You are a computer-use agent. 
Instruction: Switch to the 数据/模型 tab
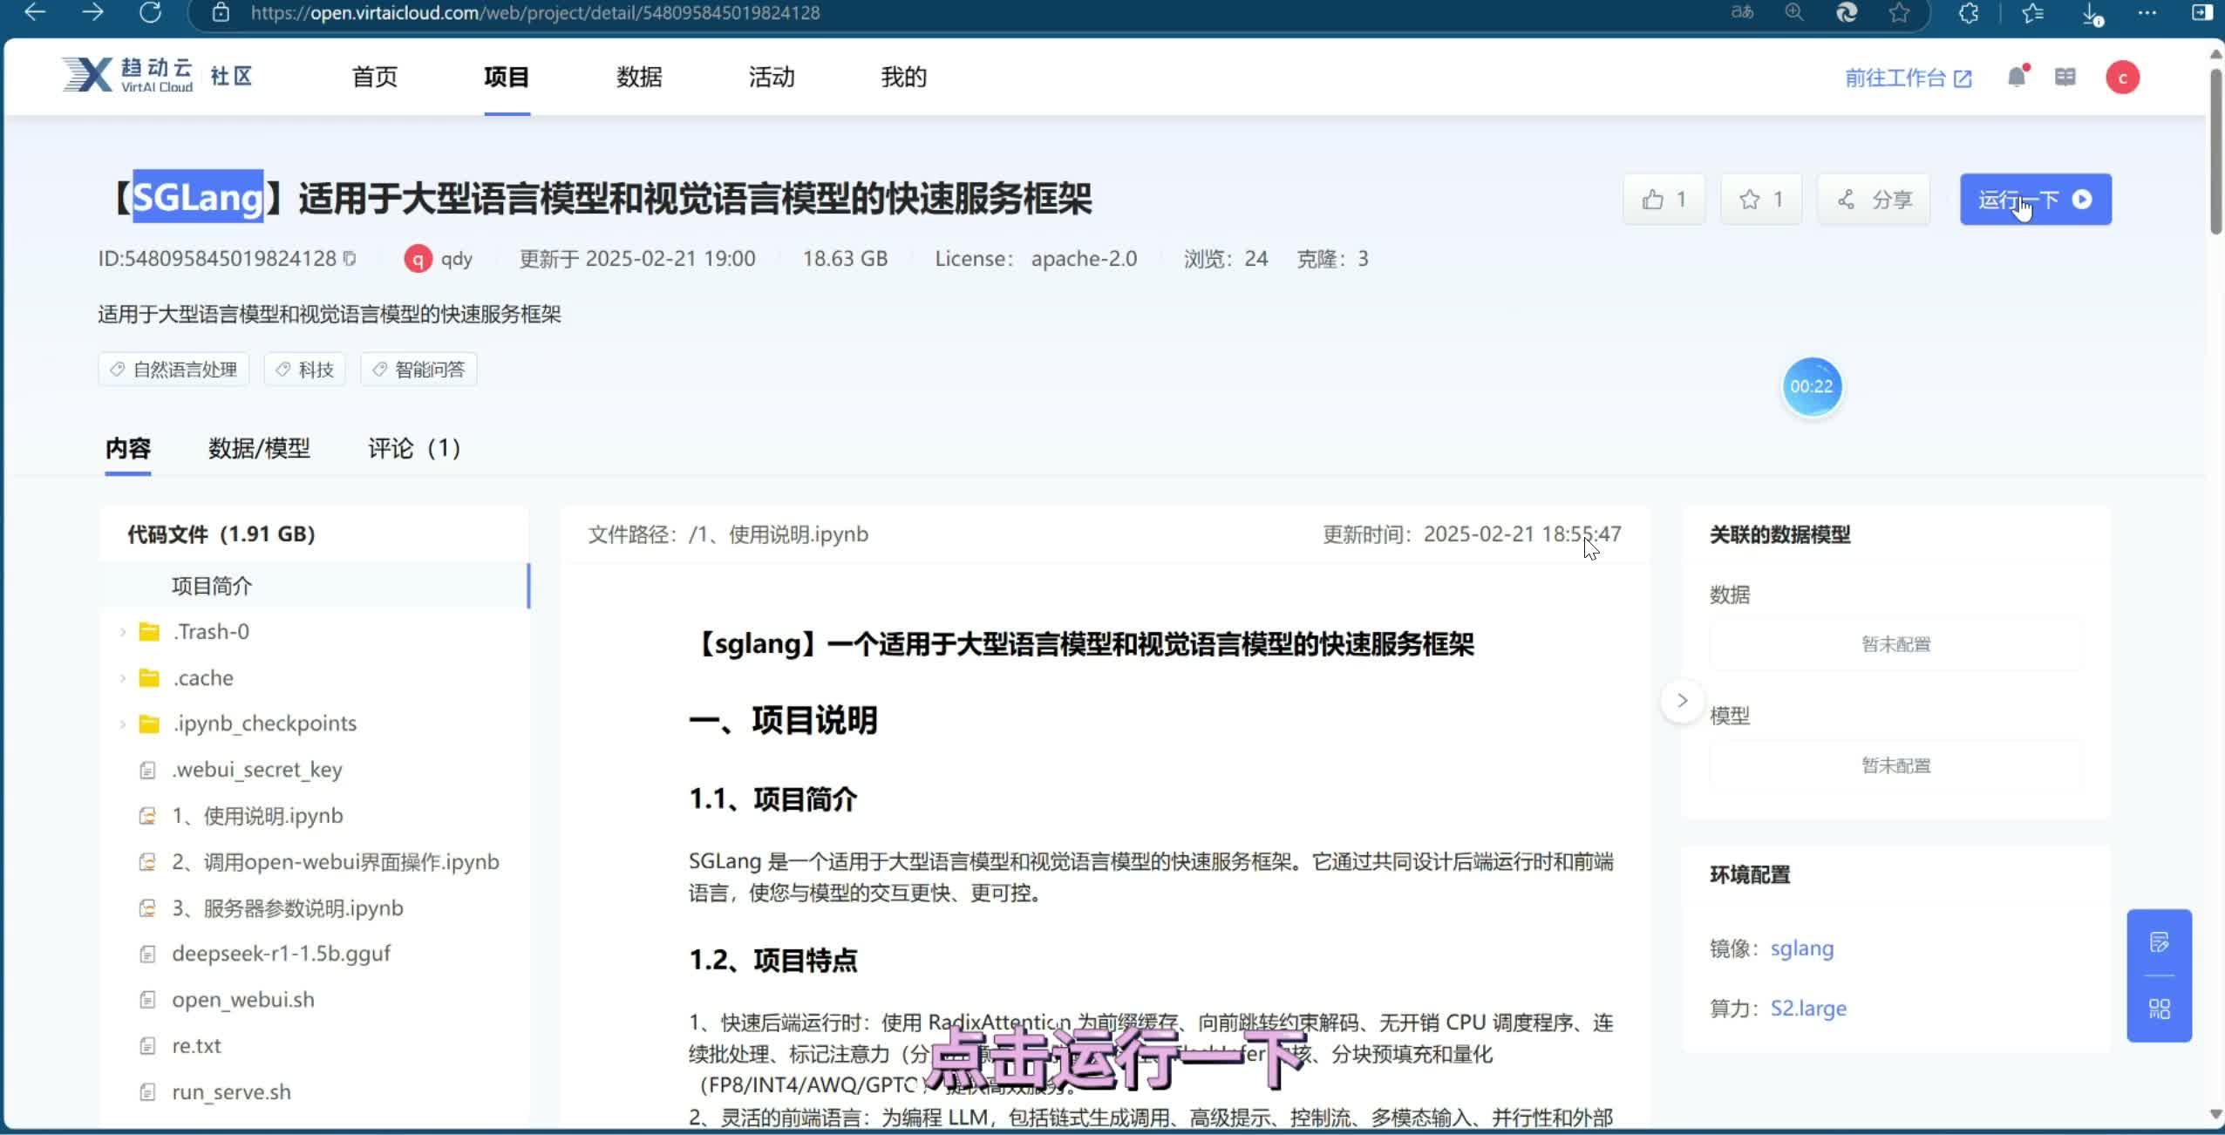[259, 448]
